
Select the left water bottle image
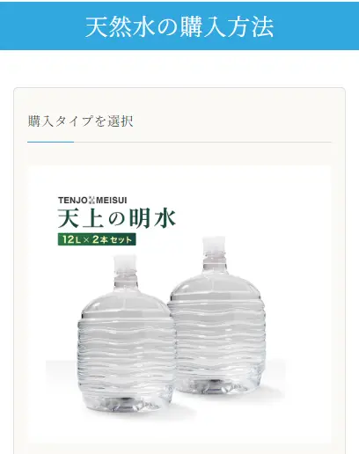126,333
